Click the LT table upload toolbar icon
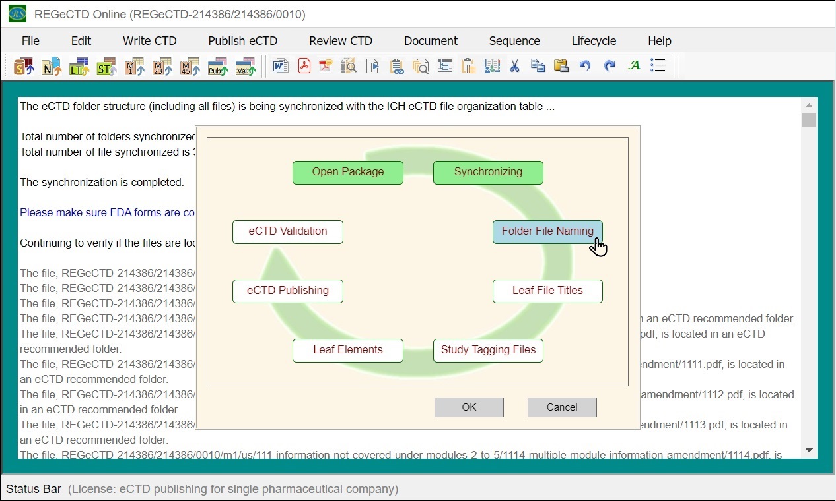 (x=79, y=67)
